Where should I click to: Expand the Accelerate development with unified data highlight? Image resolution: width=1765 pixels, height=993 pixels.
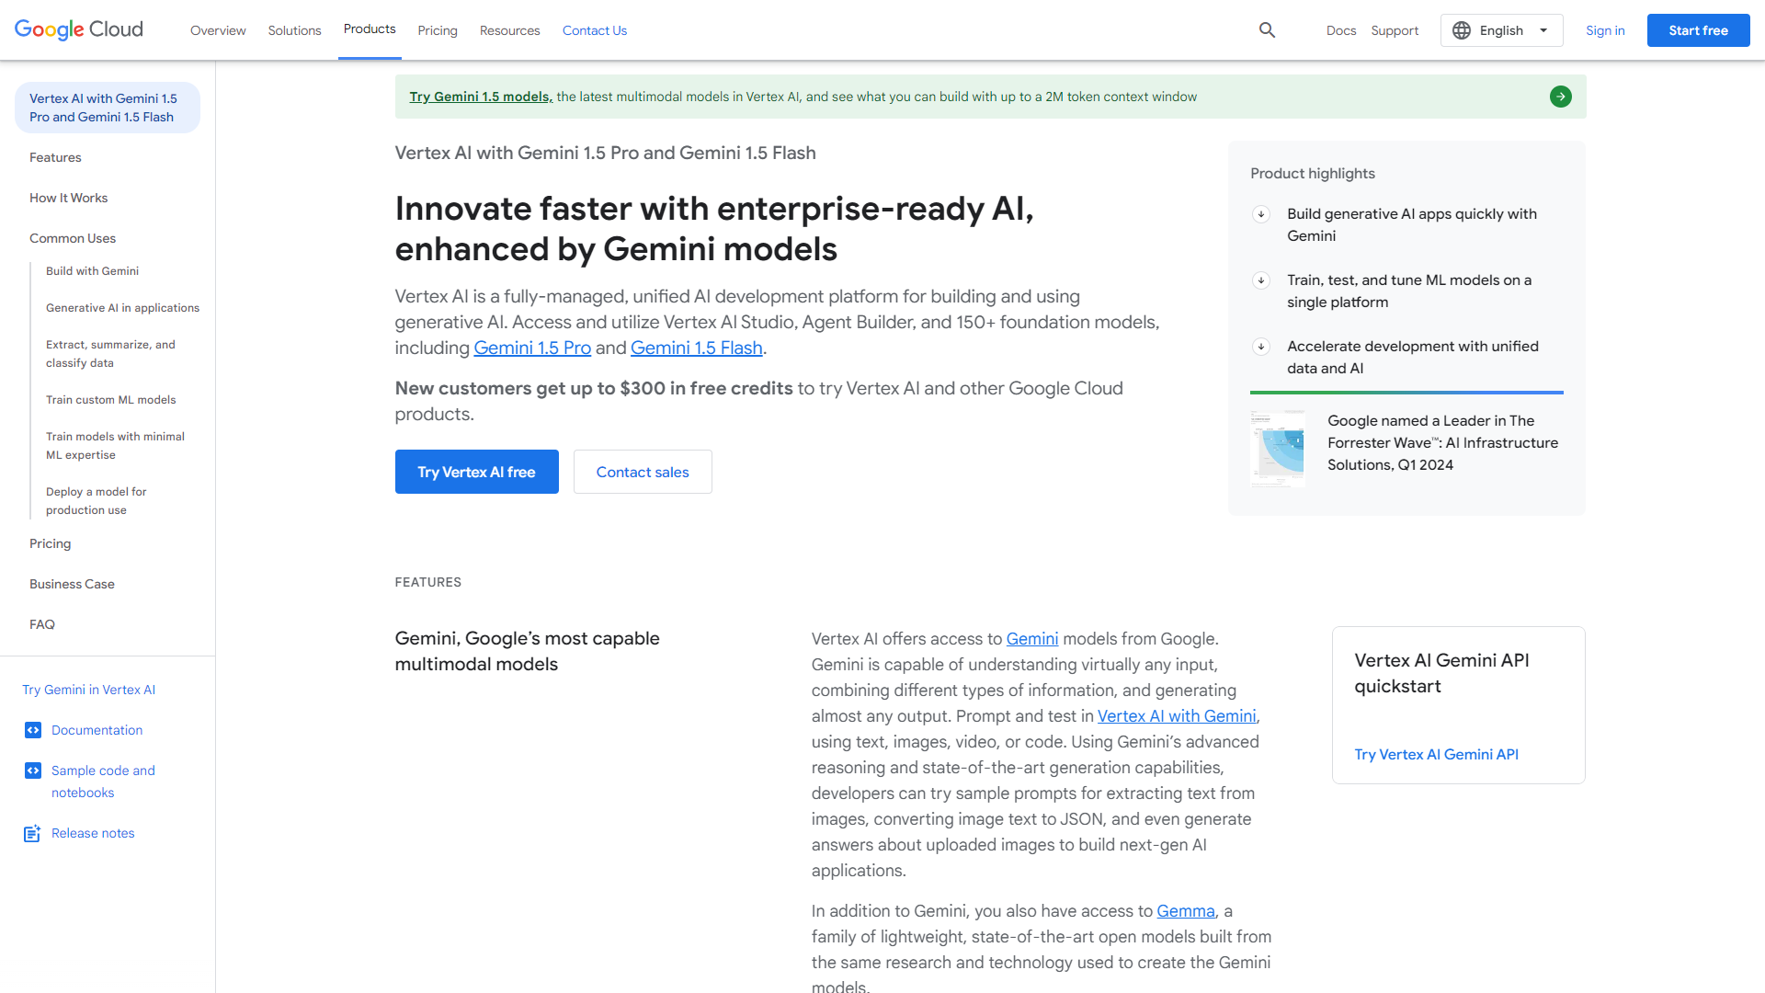1260,347
